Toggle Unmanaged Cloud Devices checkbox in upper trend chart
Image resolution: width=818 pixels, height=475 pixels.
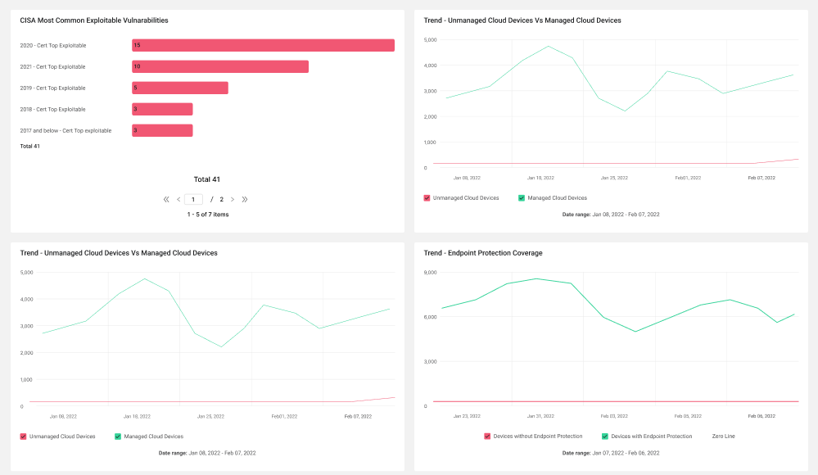(x=427, y=198)
